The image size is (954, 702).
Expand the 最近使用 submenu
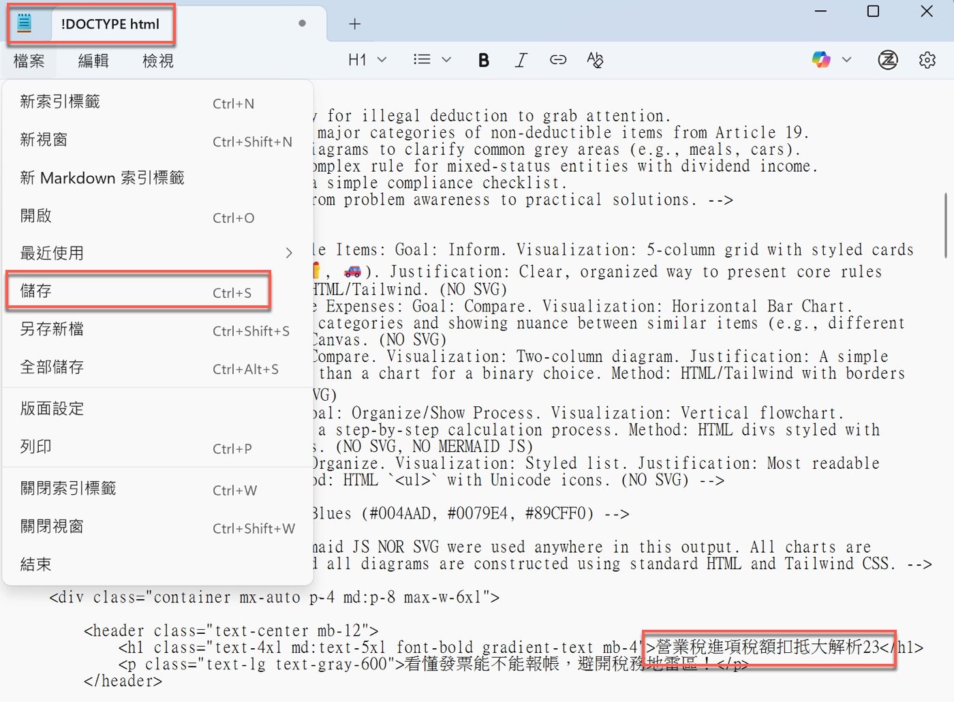[x=158, y=254]
